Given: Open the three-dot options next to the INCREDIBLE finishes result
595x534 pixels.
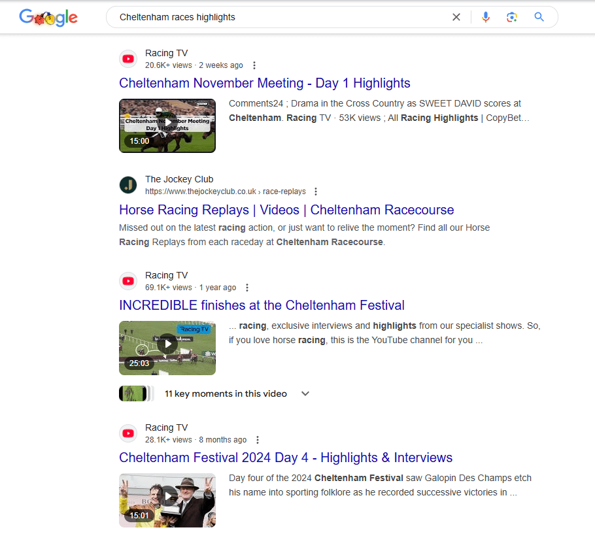Looking at the screenshot, I should click(247, 287).
